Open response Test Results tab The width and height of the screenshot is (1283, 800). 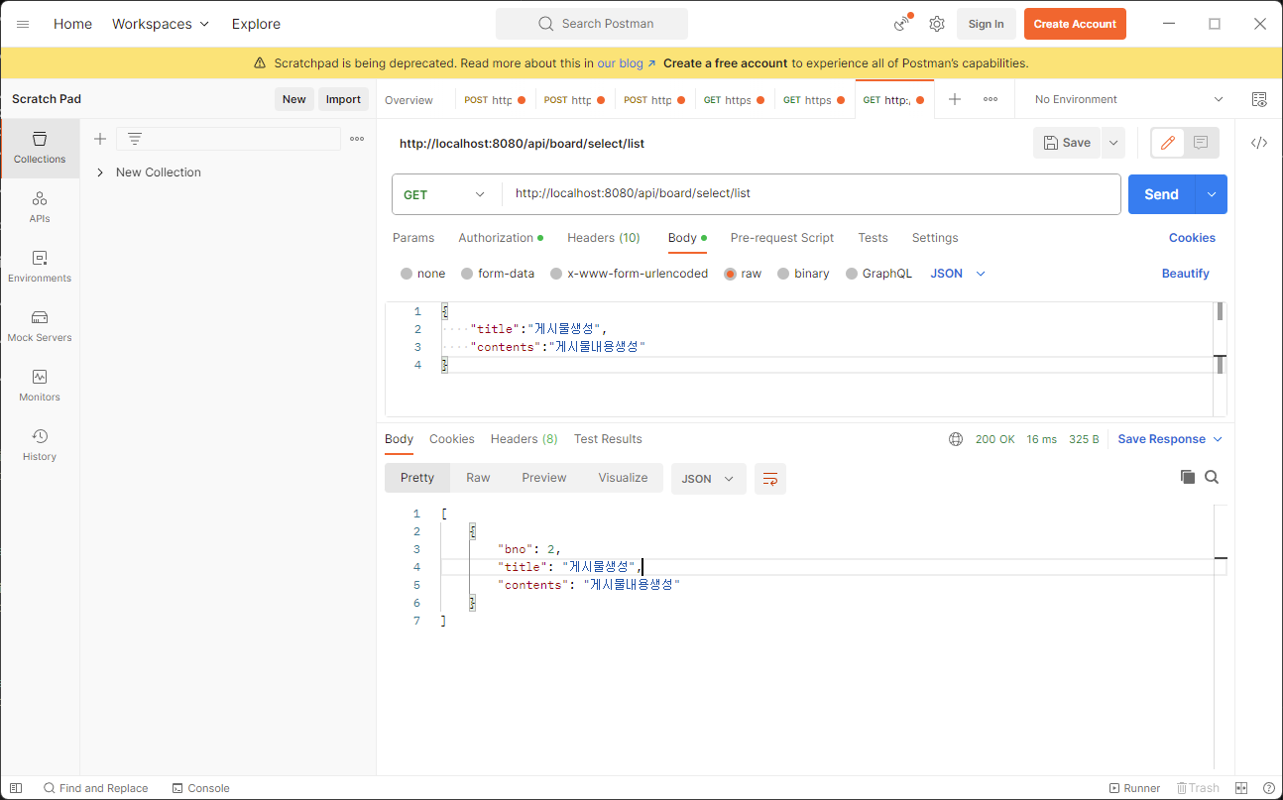pyautogui.click(x=608, y=439)
